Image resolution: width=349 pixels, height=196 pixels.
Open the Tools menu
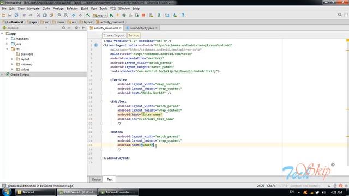(x=103, y=9)
